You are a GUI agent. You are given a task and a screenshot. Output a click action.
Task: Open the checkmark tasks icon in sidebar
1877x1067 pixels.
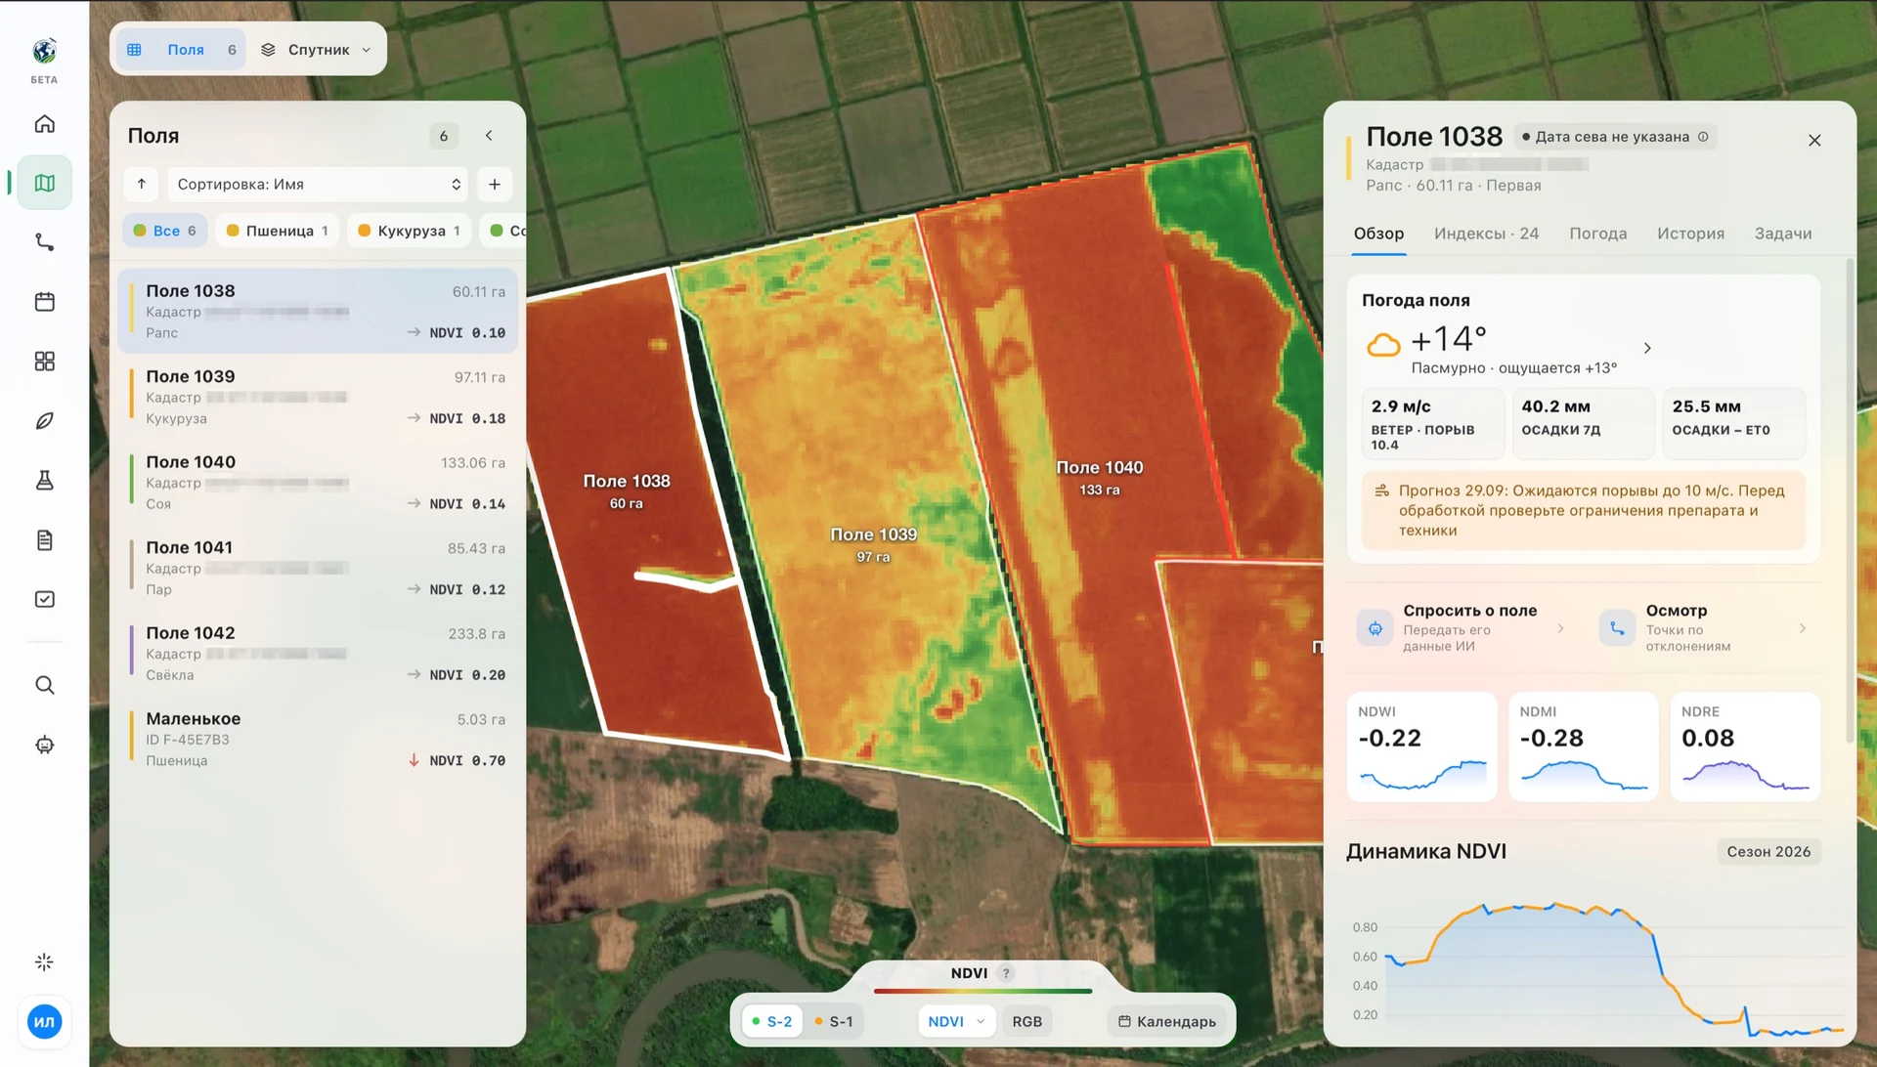44,599
